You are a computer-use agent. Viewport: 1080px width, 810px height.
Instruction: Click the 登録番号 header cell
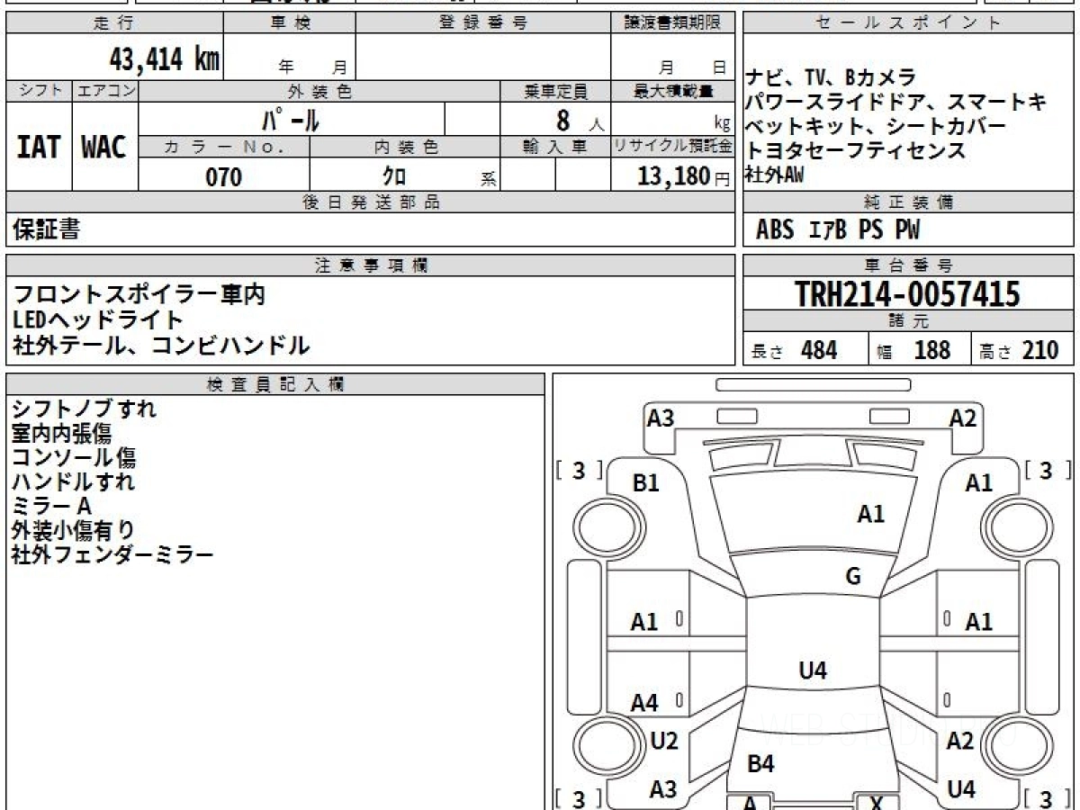pos(483,23)
